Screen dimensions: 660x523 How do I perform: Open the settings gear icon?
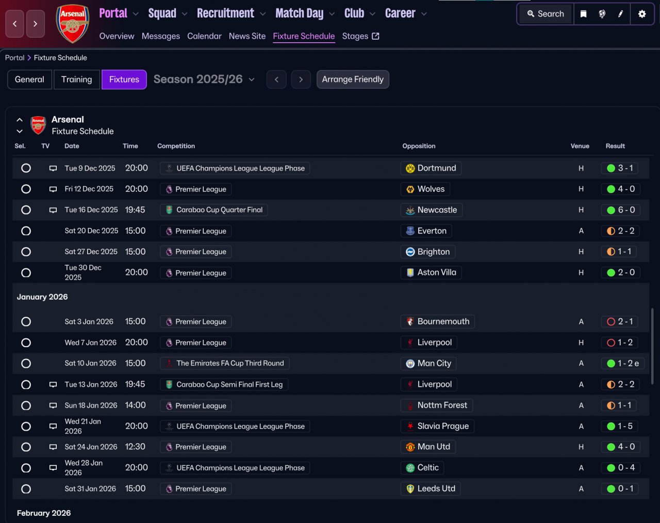(642, 14)
